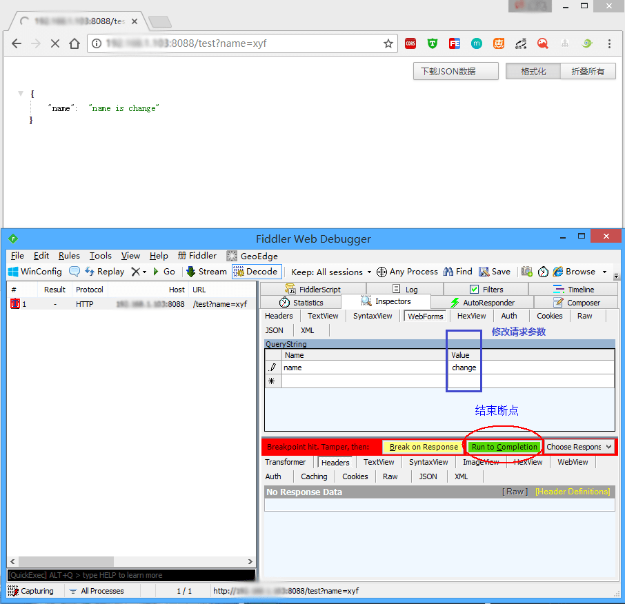Save sessions with the Save button
625x604 pixels.
click(494, 272)
